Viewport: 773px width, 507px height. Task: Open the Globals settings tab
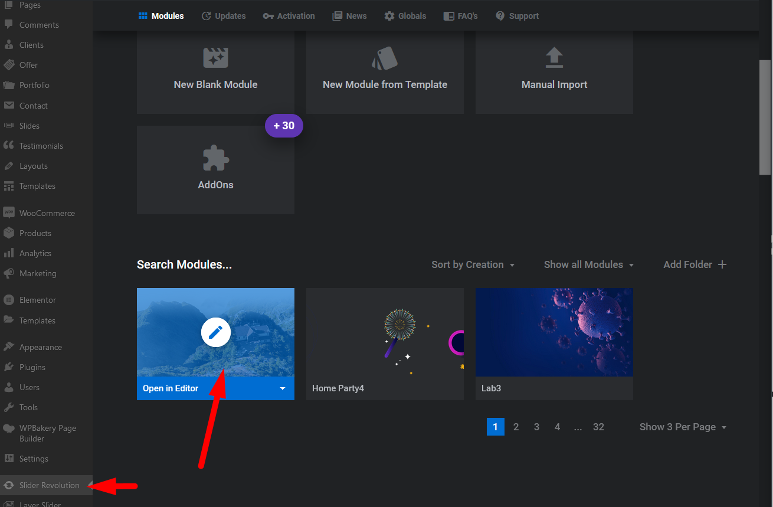click(405, 16)
